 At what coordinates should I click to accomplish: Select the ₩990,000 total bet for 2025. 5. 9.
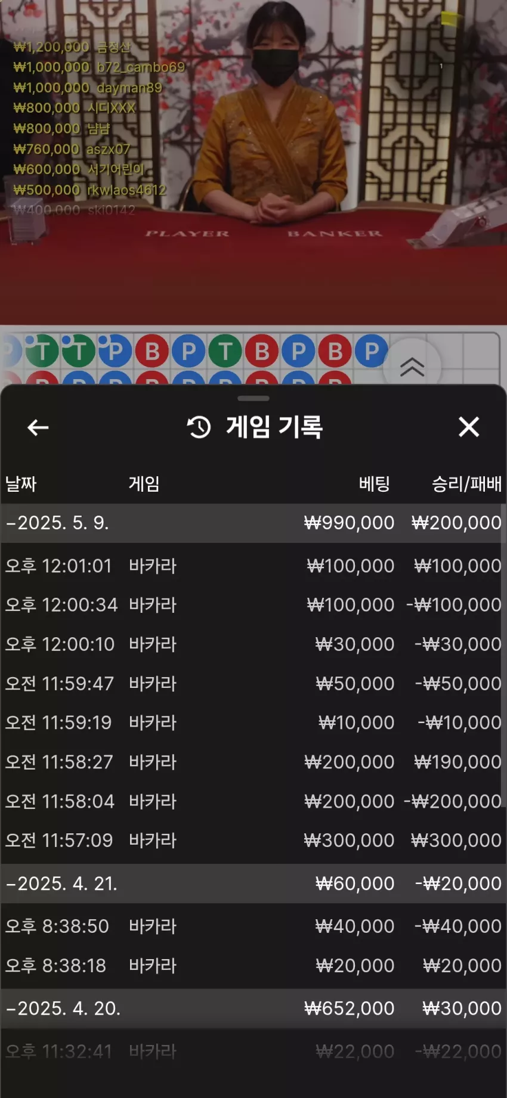(349, 523)
